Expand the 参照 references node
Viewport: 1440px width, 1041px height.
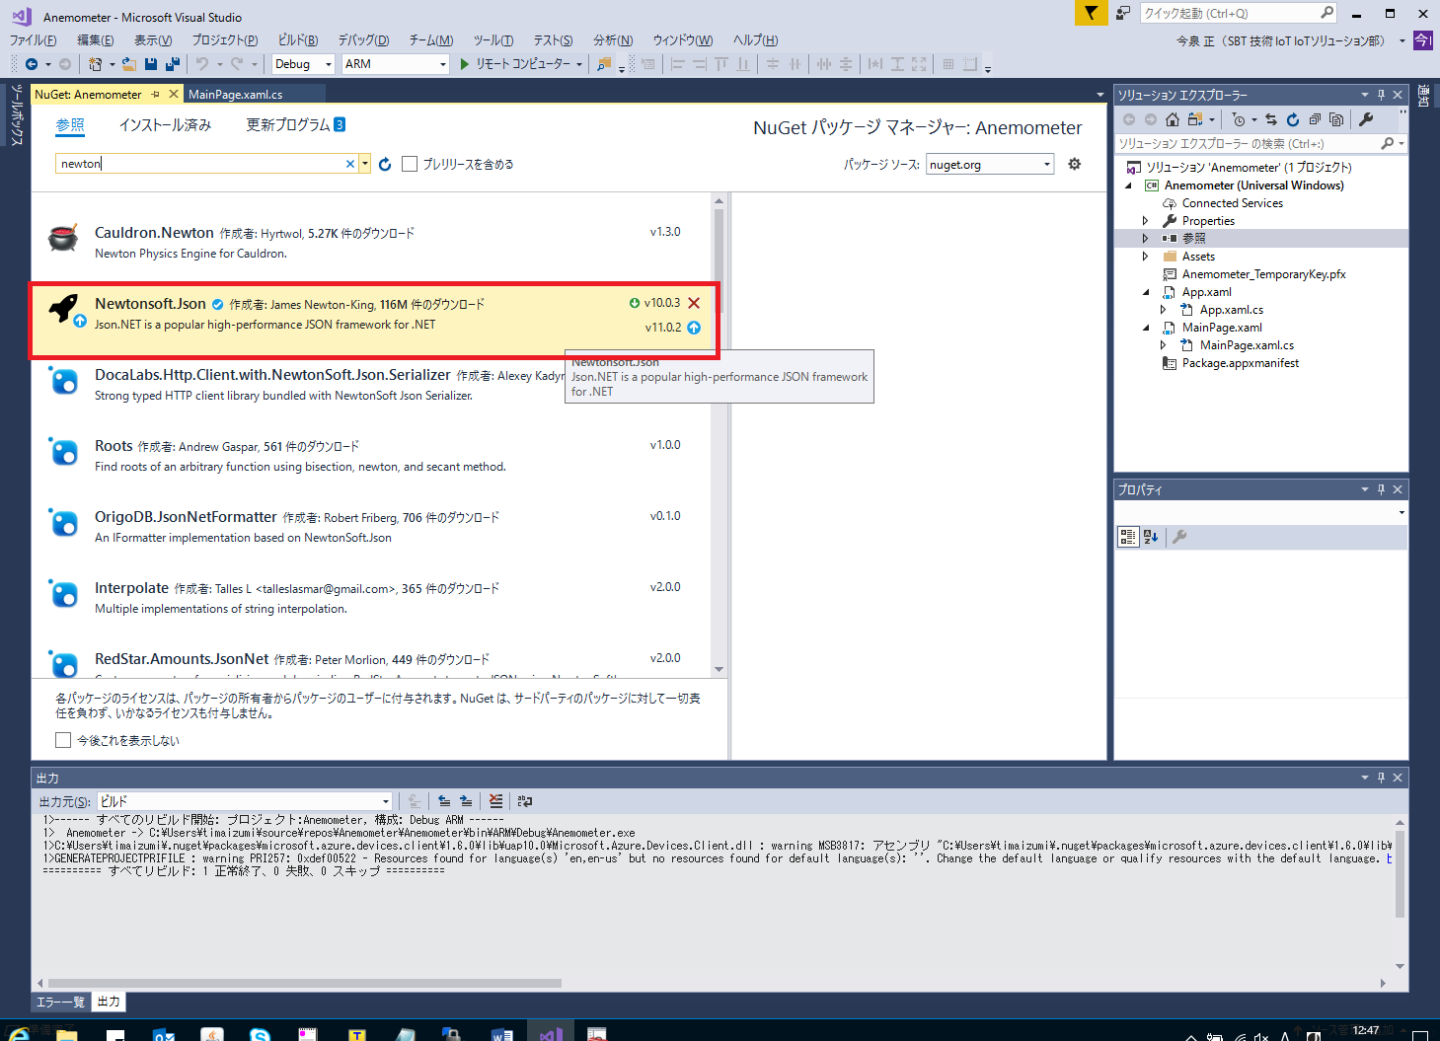click(x=1145, y=239)
